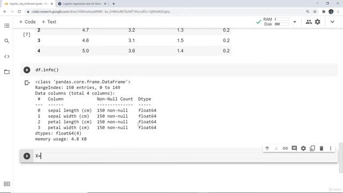Viewport: 343px width, 193px height.
Task: Move the cell down with the arrow icon
Action: (x=276, y=149)
